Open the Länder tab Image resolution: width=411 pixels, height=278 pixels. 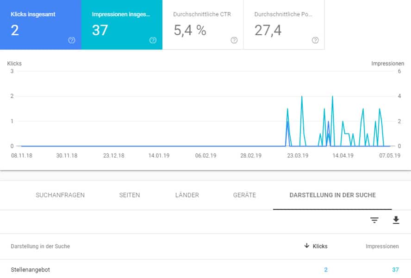pyautogui.click(x=187, y=195)
